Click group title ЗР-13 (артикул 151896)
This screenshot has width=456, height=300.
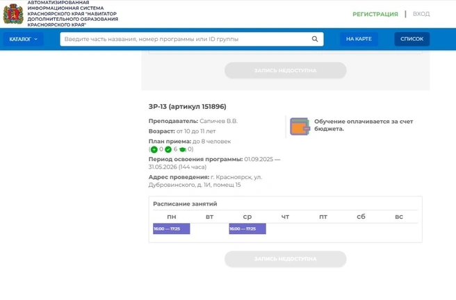pyautogui.click(x=187, y=106)
